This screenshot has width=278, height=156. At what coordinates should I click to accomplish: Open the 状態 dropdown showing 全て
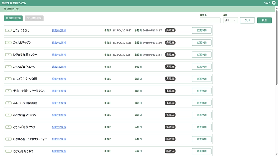[x=230, y=20]
